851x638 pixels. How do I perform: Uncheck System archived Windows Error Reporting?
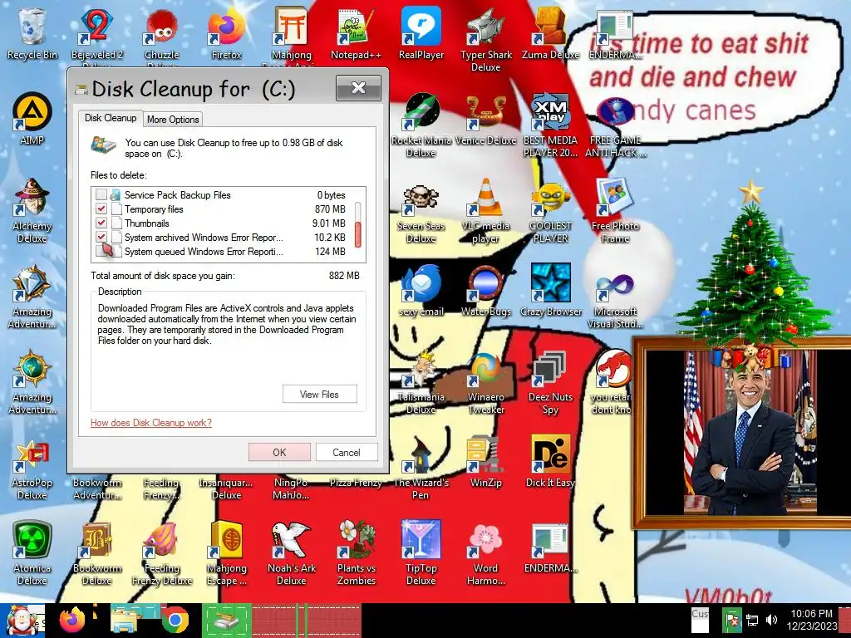(101, 237)
